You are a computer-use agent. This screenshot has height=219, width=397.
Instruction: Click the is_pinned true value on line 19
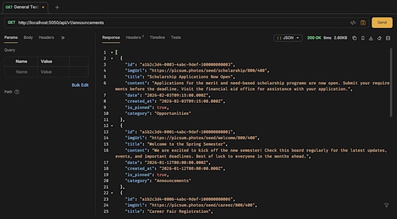pyautogui.click(x=162, y=175)
